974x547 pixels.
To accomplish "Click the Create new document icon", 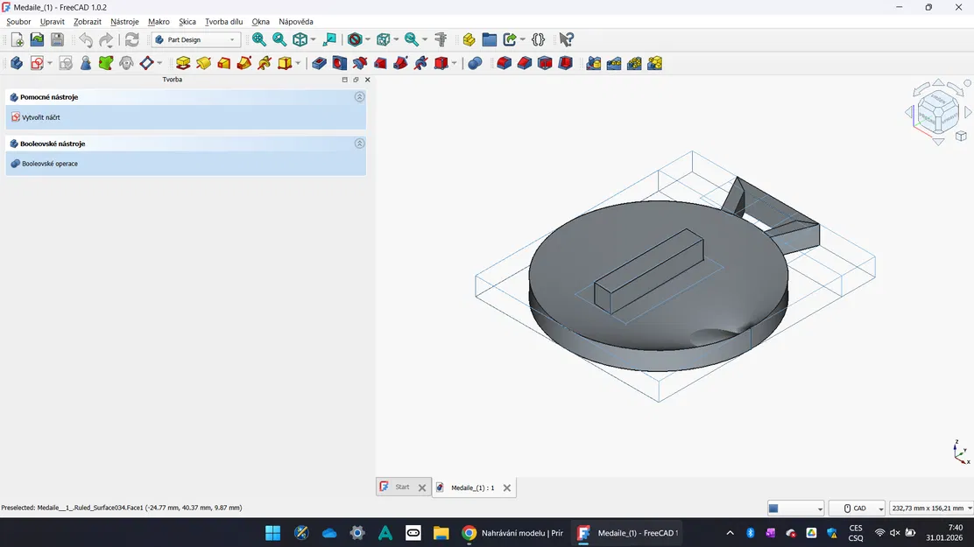I will click(x=17, y=39).
